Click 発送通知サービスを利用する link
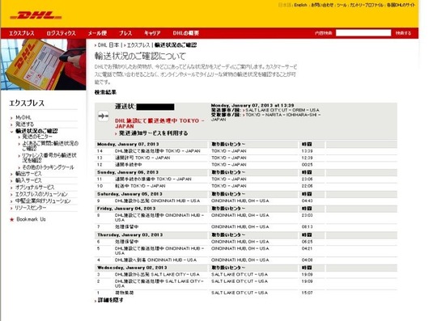This screenshot has width=433, height=321. [x=153, y=133]
